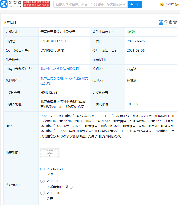Select postal code 100085
This screenshot has width=180, height=206.
click(x=132, y=104)
